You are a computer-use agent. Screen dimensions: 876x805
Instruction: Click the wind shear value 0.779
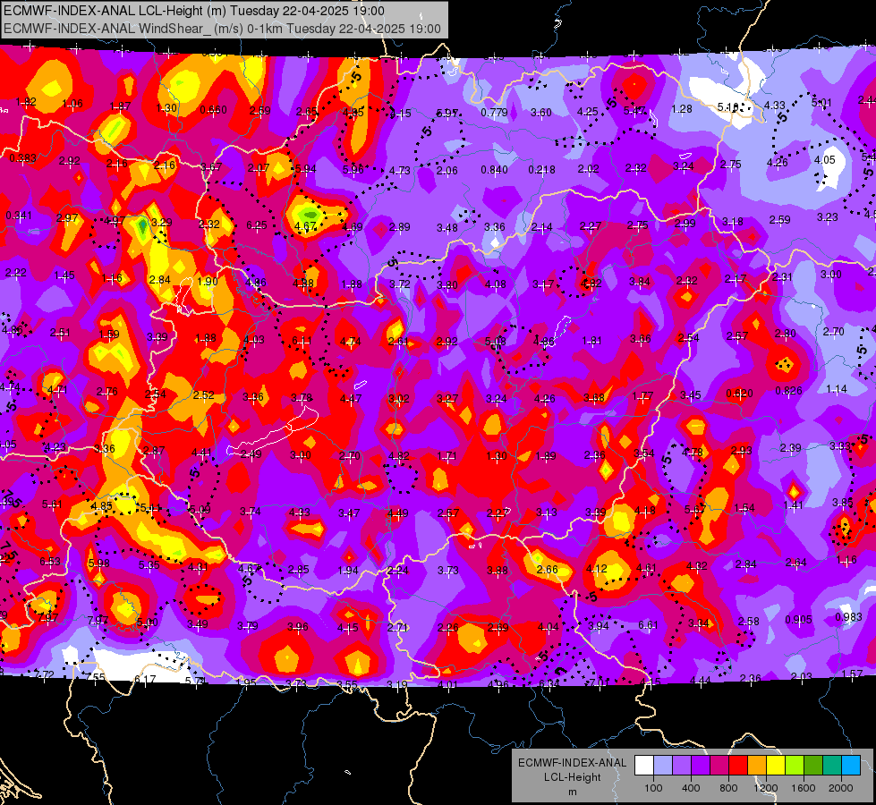(495, 113)
